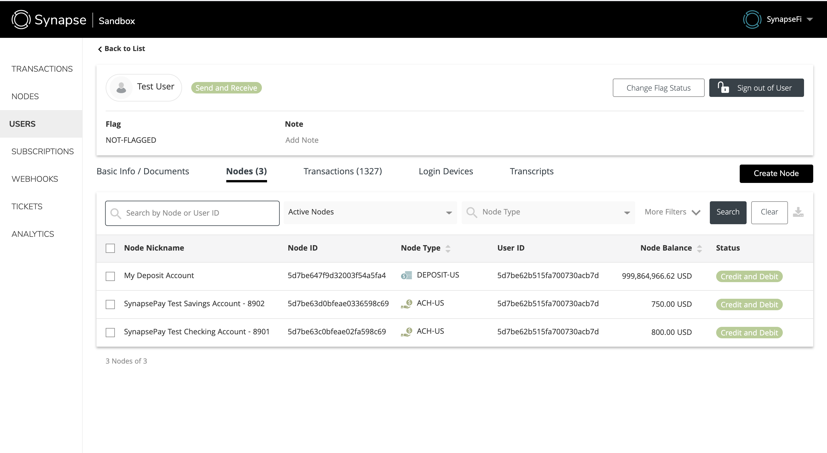Click the magnifier icon in search box
Screen dimensions: 827x453
[115, 213]
